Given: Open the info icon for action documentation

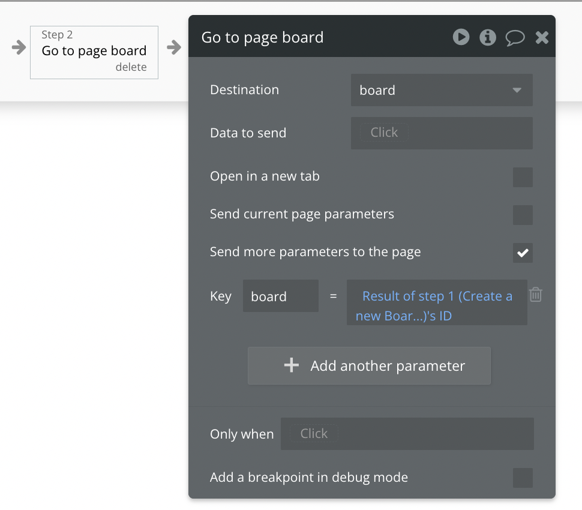Looking at the screenshot, I should click(x=487, y=37).
